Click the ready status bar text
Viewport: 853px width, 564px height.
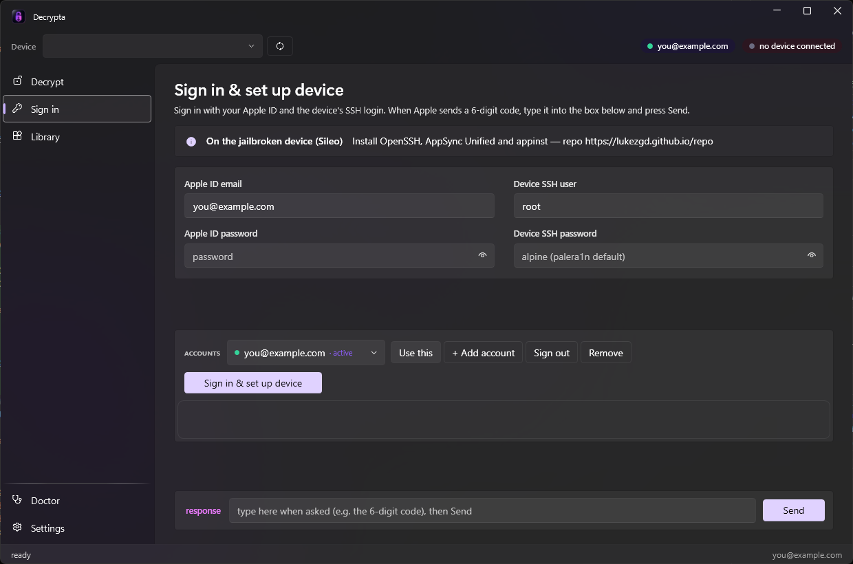pyautogui.click(x=21, y=555)
